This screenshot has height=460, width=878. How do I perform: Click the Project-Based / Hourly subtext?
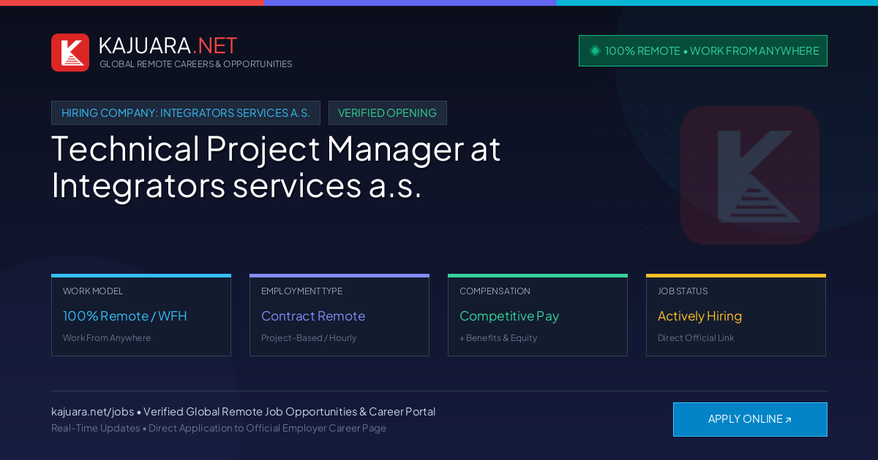[309, 338]
